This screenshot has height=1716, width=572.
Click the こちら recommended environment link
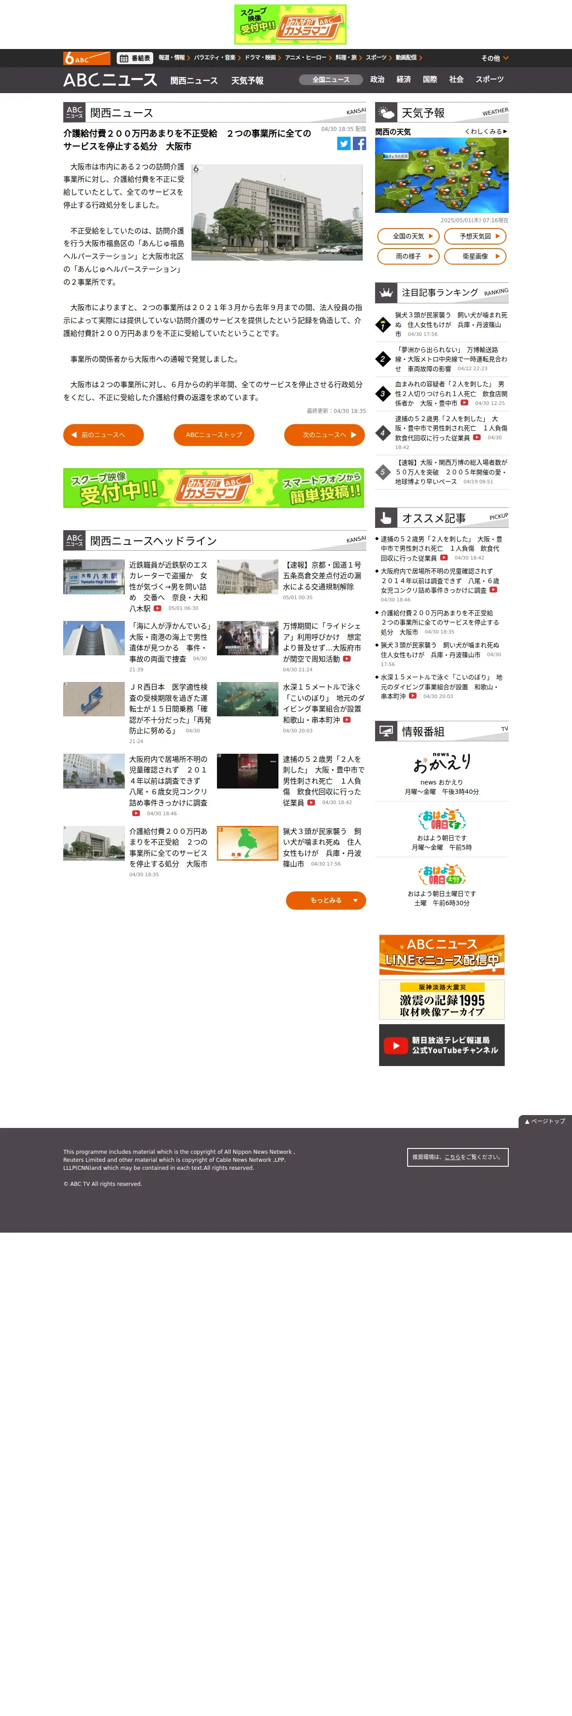coord(452,1157)
